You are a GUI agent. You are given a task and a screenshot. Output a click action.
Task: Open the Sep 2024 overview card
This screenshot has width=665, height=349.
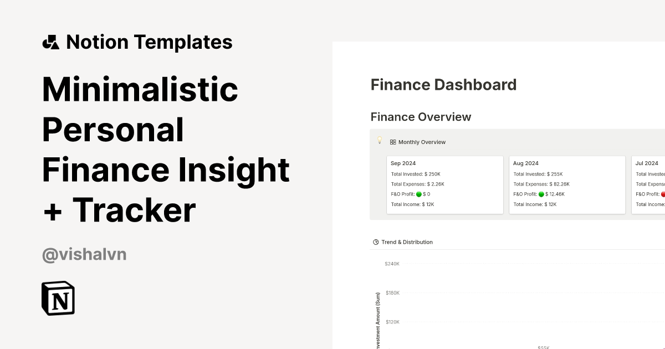click(444, 184)
